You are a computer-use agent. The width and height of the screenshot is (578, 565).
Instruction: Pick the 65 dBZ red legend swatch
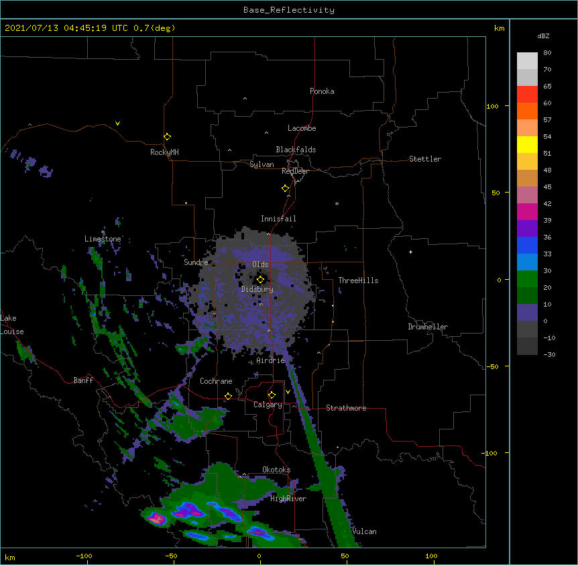tap(527, 94)
